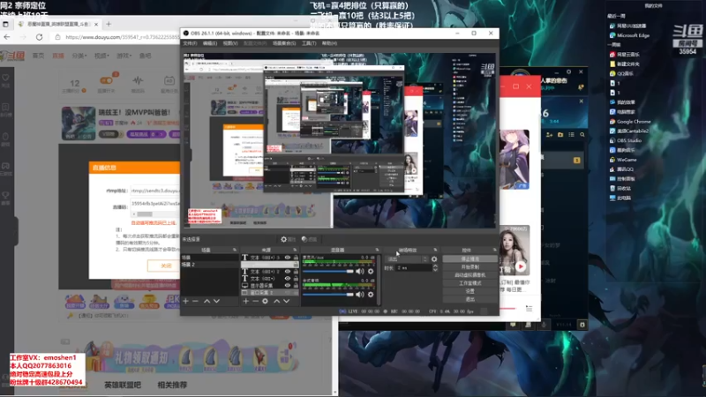706x397 pixels.
Task: Select the 窗口采集 2 source row
Action: pyautogui.click(x=269, y=293)
